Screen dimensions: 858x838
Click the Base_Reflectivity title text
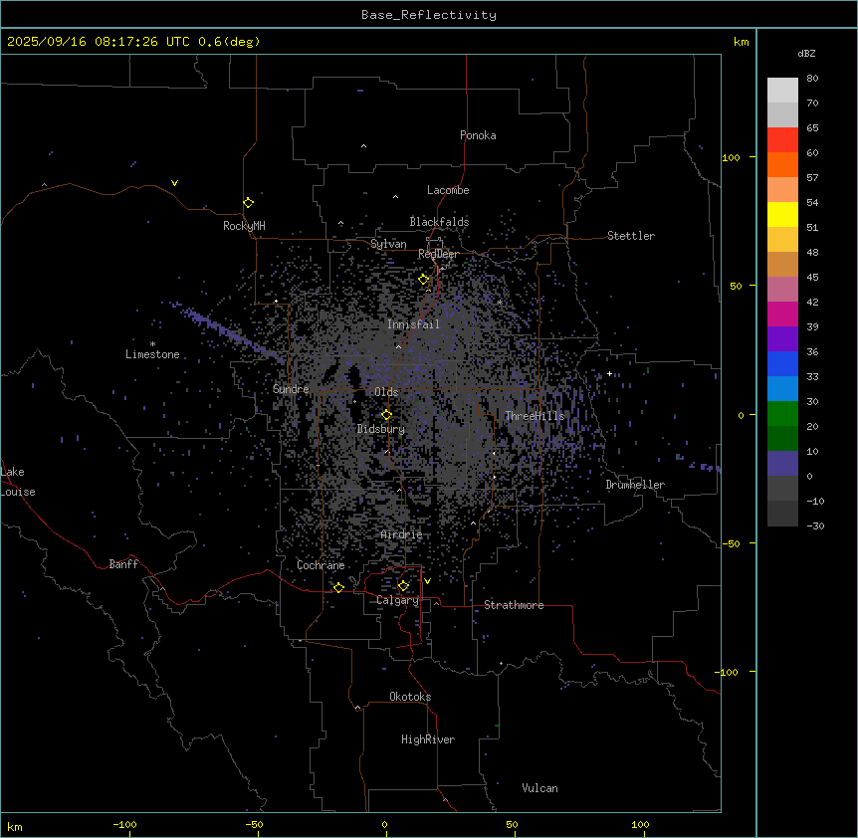tap(429, 15)
